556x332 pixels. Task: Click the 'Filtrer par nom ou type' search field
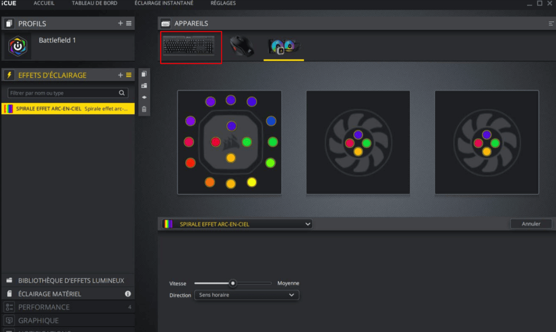pos(63,93)
